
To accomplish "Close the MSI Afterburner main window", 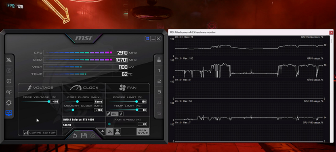I will [158, 39].
